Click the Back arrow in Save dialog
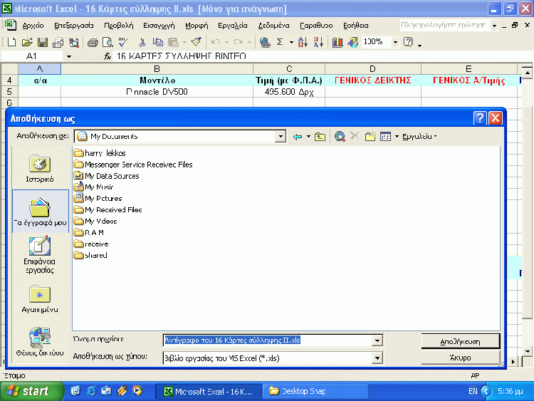Image resolution: width=534 pixels, height=401 pixels. pos(298,137)
